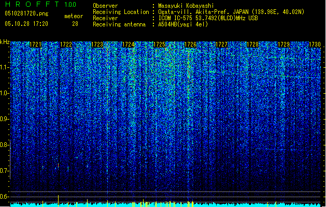Viewport: 326px width, 207px height.
Task: Click the meteor label
Action: (74, 16)
